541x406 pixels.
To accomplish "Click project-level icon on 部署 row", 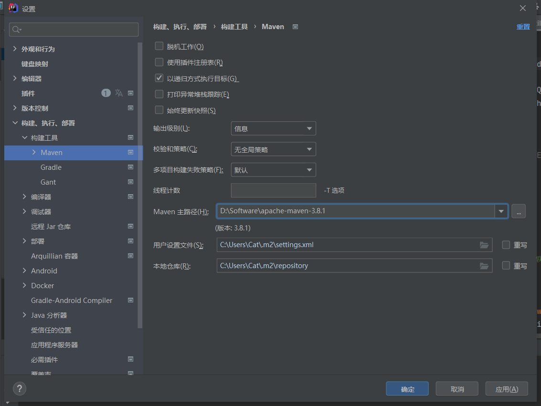I will [x=130, y=241].
